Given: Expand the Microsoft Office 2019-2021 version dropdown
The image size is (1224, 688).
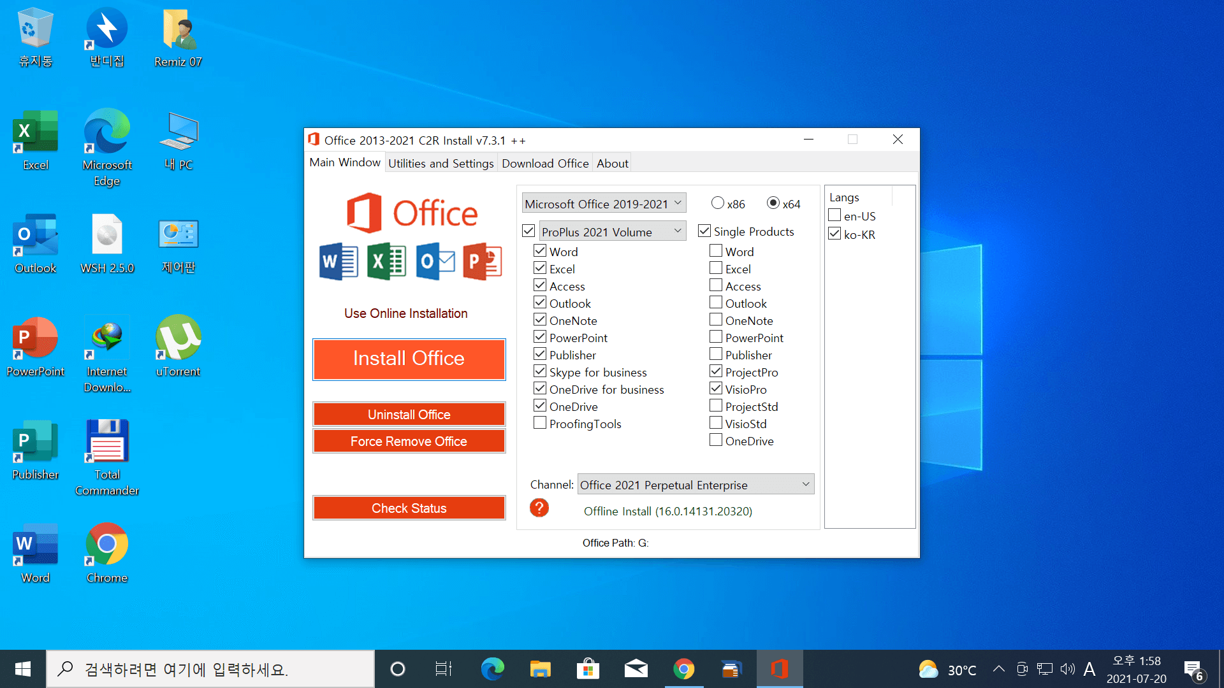Looking at the screenshot, I should click(604, 203).
